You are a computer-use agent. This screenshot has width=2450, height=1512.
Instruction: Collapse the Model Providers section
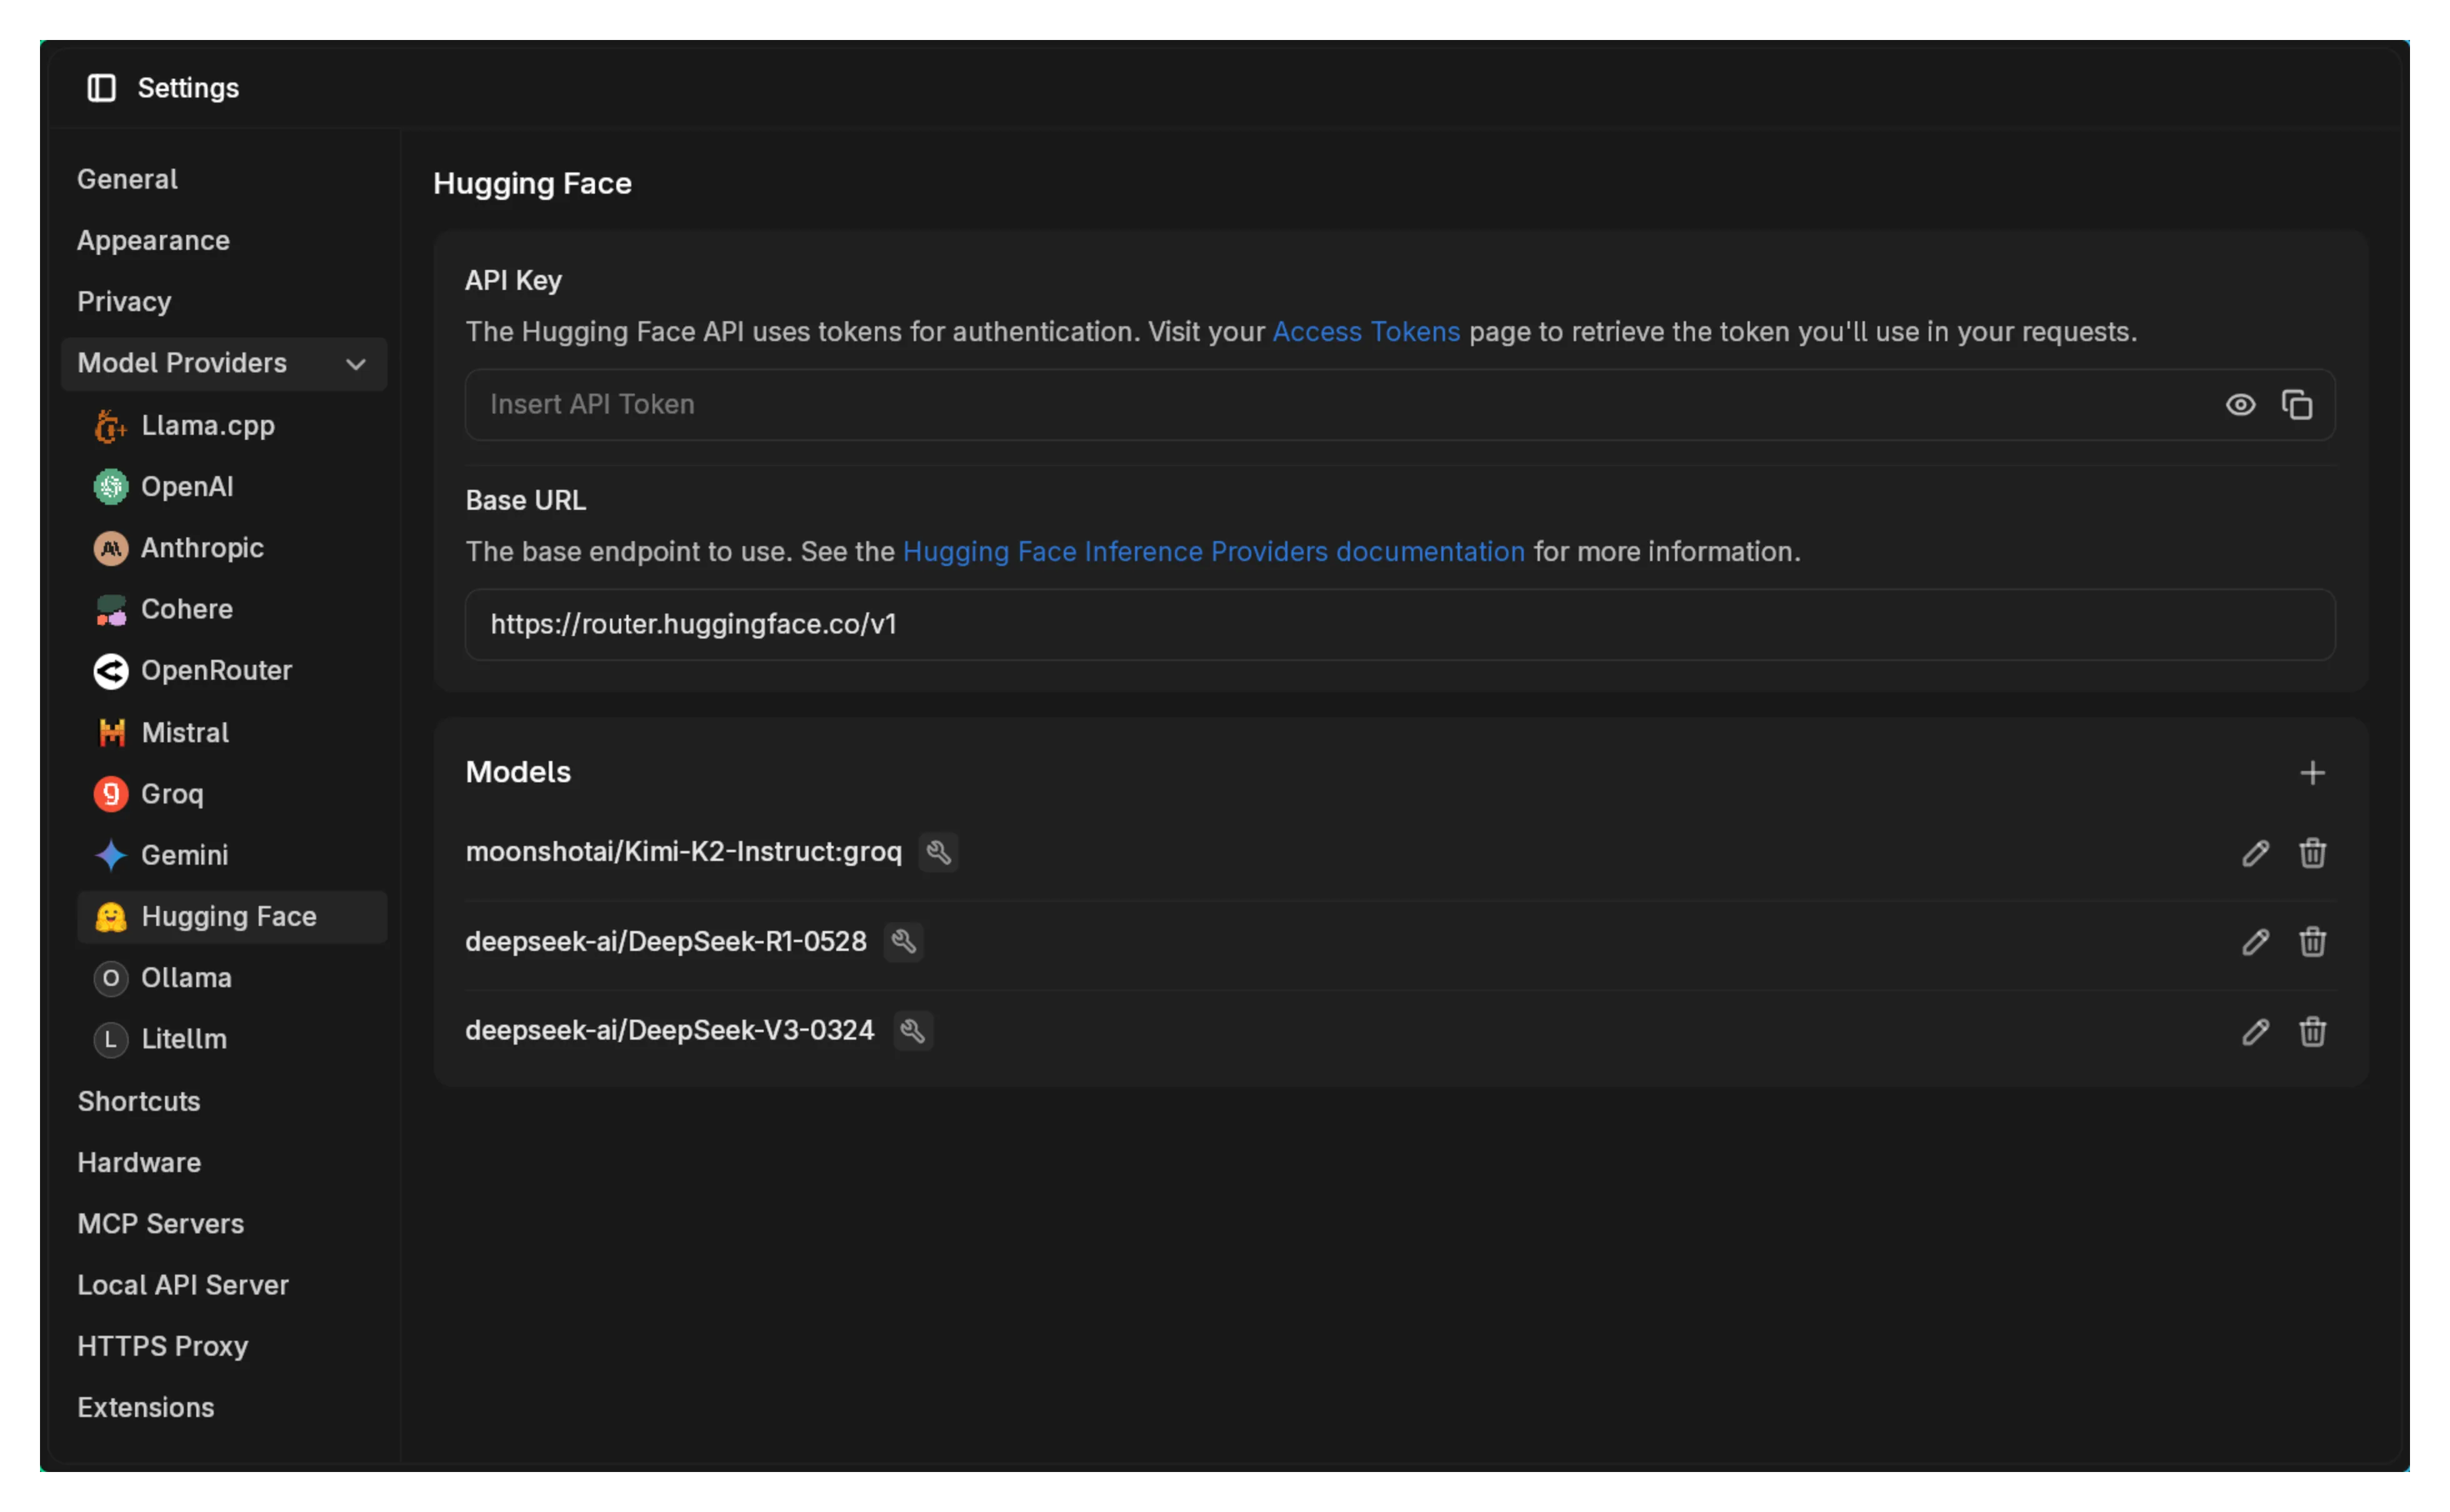click(355, 364)
